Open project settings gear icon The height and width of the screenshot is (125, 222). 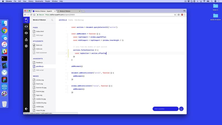click(x=26, y=46)
